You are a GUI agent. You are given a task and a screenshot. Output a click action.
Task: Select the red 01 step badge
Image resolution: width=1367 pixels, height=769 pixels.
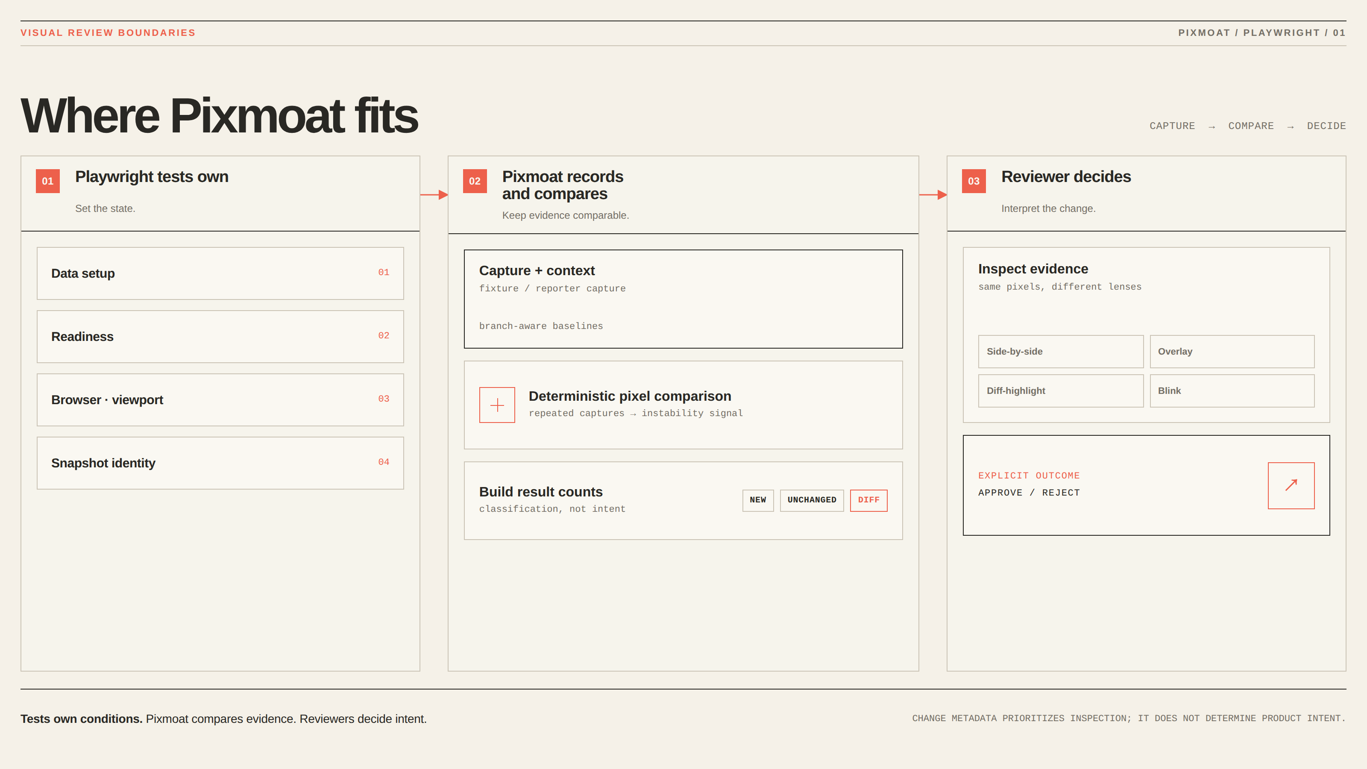click(x=48, y=181)
